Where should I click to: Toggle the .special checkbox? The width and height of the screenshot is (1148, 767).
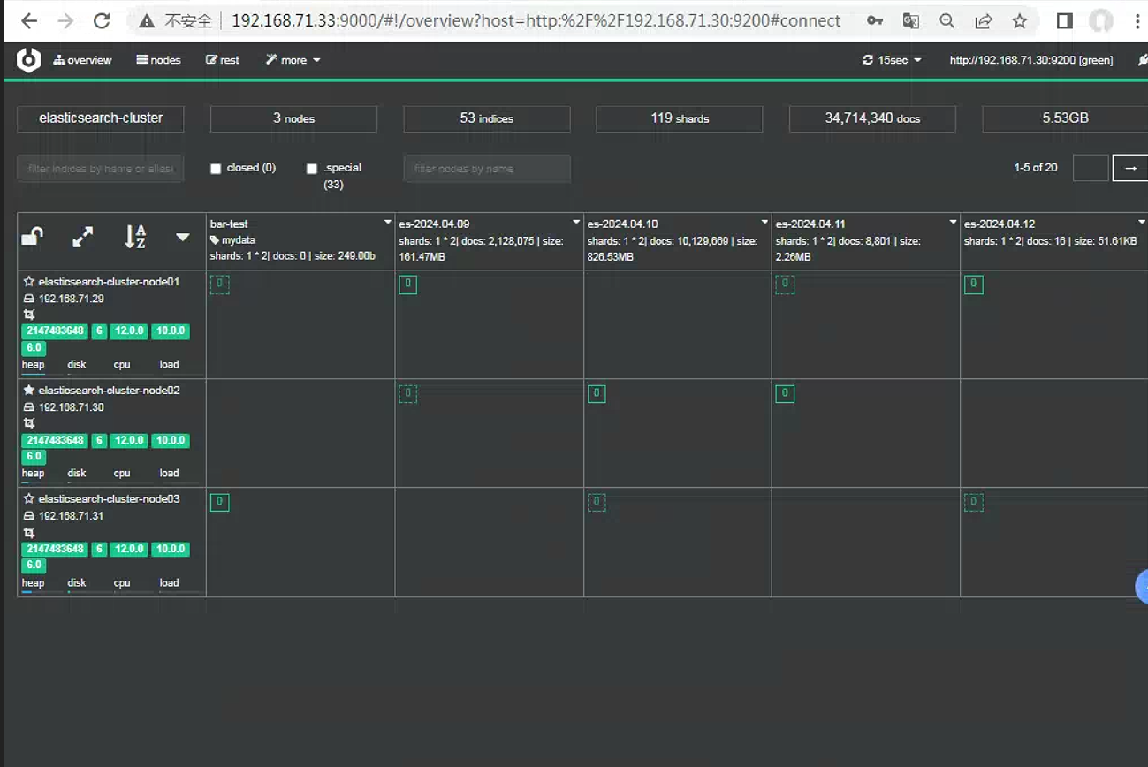(312, 169)
